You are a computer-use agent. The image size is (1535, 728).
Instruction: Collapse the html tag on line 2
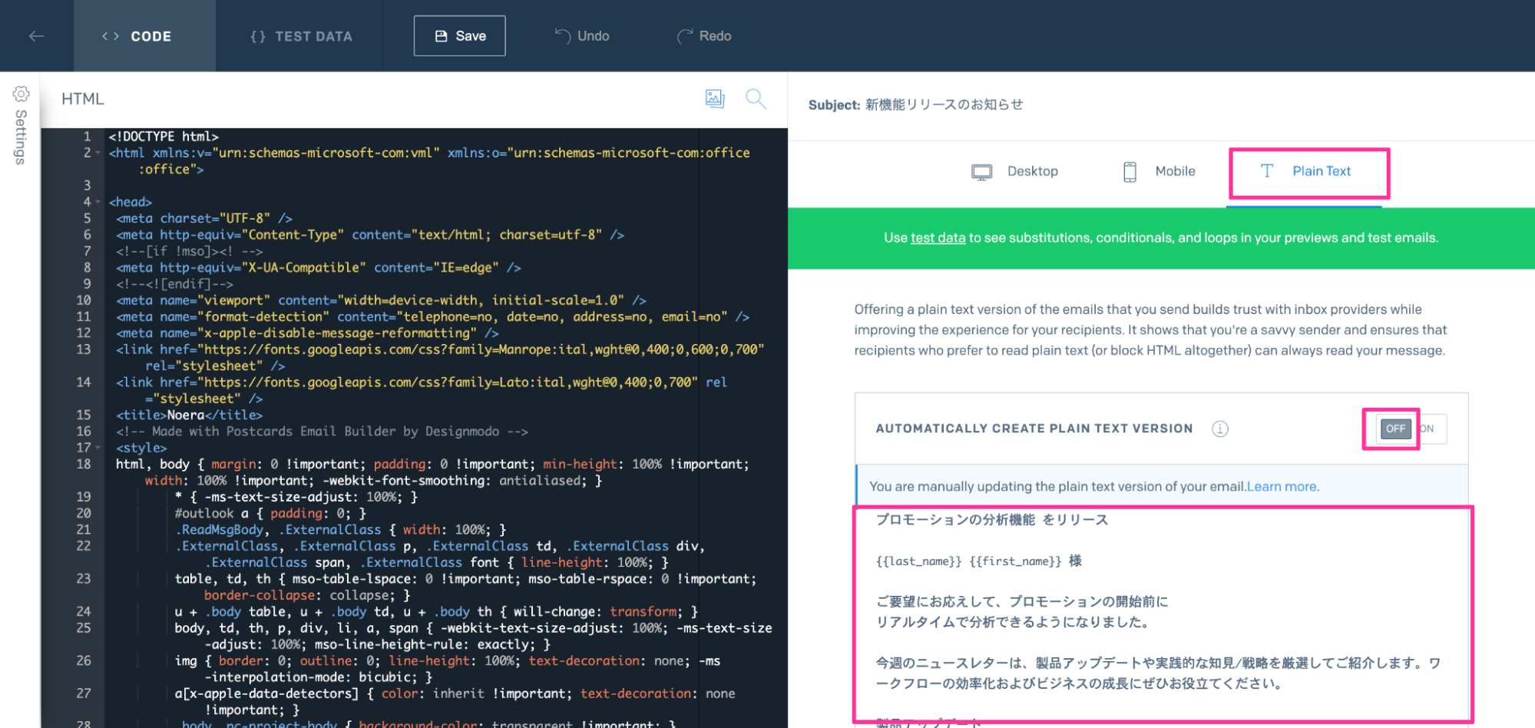(98, 153)
